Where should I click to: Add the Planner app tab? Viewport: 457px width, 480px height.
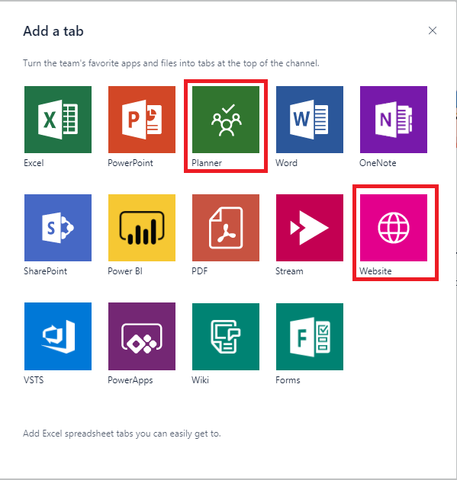click(x=226, y=120)
